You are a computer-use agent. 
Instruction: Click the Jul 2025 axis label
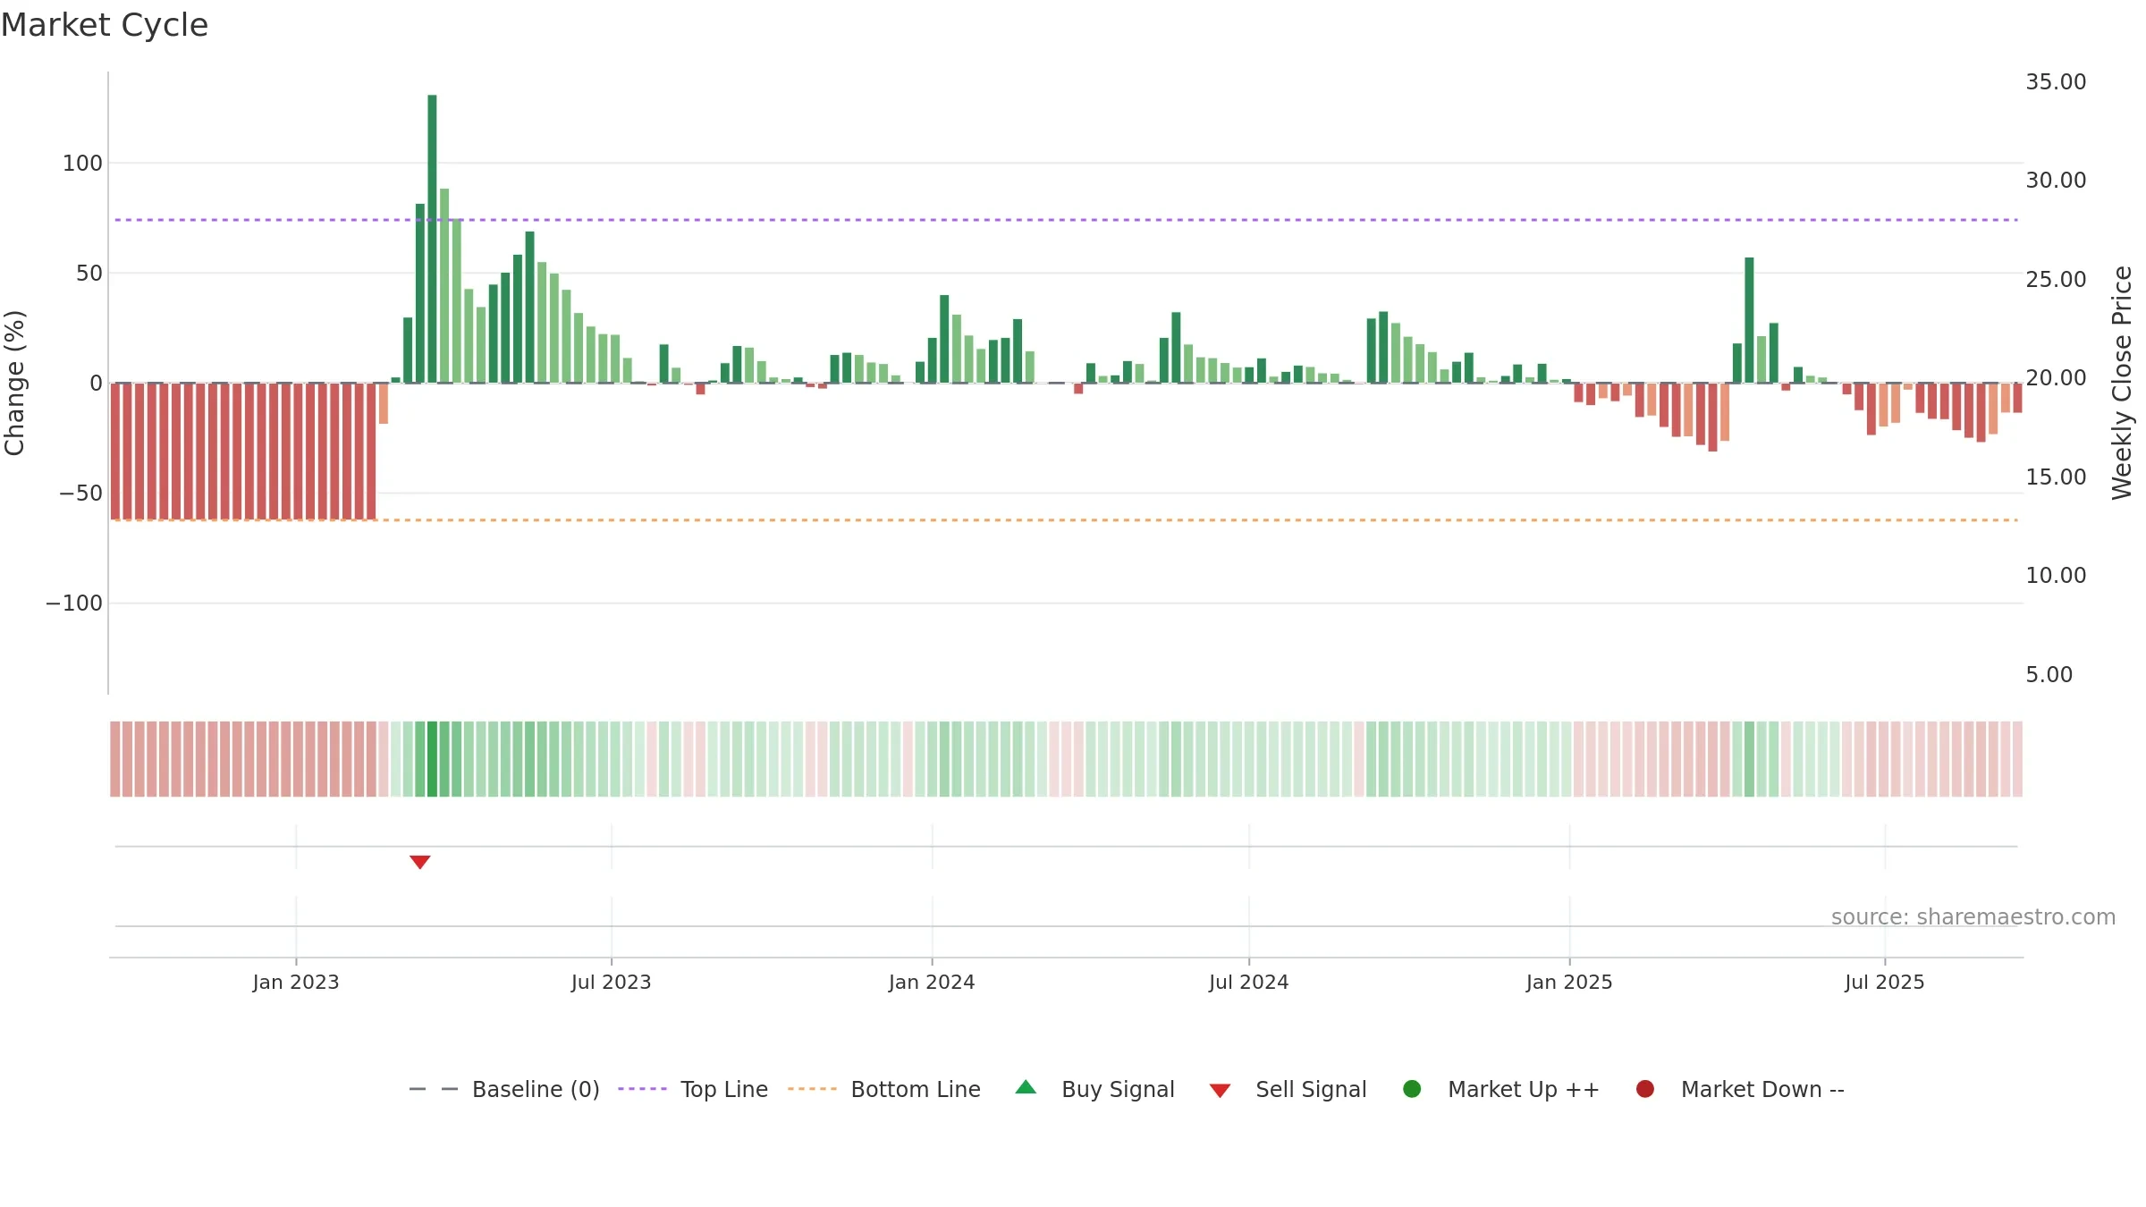pos(1885,982)
